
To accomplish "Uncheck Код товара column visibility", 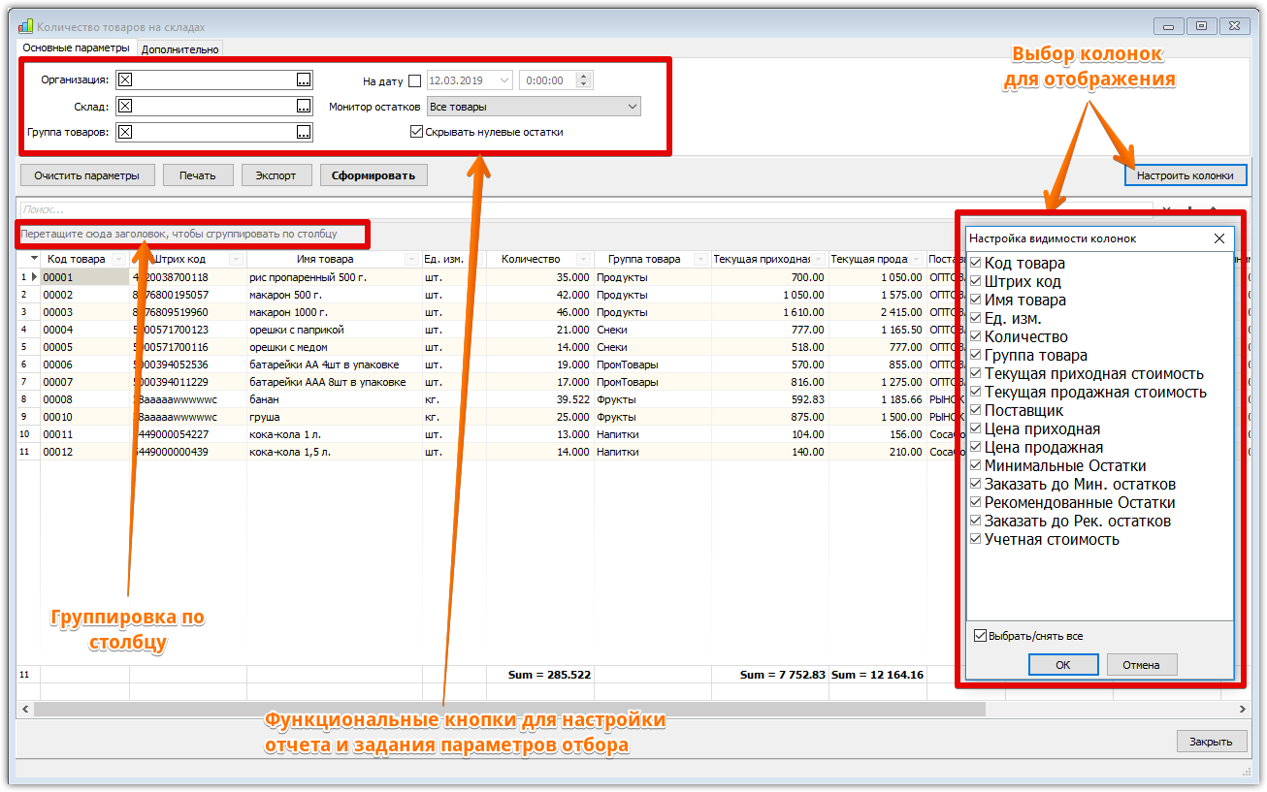I will click(x=977, y=264).
